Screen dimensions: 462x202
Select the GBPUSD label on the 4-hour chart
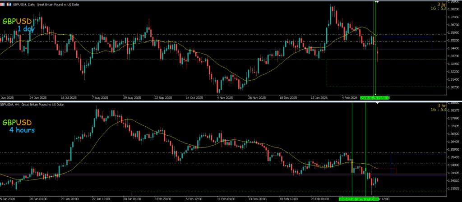(18, 123)
